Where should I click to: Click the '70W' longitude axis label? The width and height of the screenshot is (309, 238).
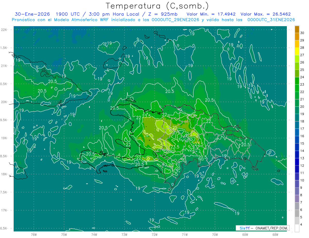215,234
